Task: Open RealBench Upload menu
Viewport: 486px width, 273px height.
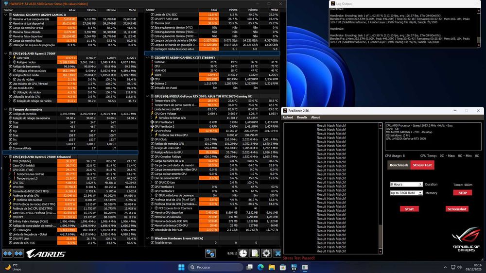Action: tap(288, 118)
